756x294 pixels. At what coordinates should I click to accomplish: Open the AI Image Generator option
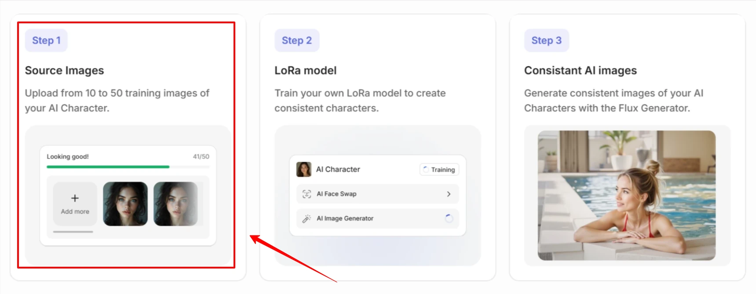[377, 218]
